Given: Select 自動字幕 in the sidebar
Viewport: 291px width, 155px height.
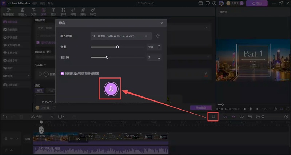Looking at the screenshot, I should point(16,22).
